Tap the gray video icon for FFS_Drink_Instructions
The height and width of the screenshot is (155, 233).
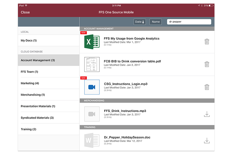click(x=92, y=114)
